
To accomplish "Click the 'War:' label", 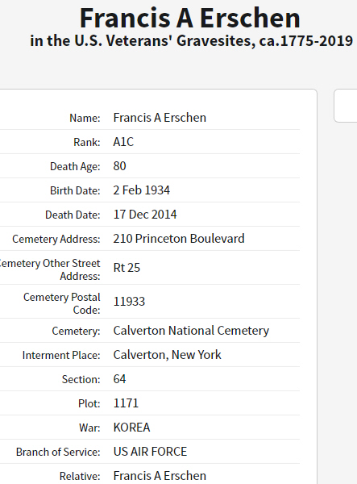I will click(x=89, y=428).
